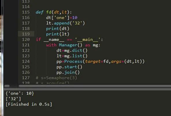This screenshot has height=116, width=171.
Task: Click line number 115 in the gutter
Action: 26,12
